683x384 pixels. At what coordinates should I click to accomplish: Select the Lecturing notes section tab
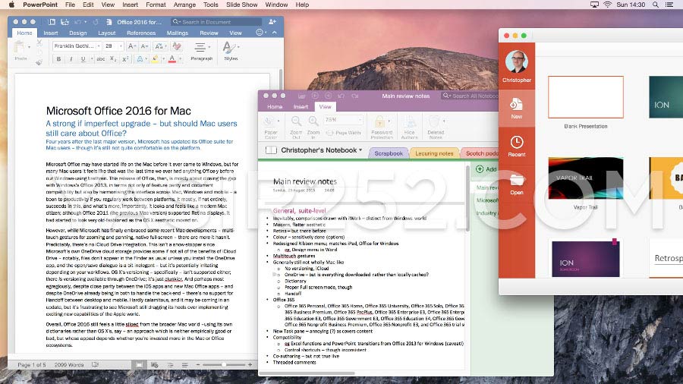(x=434, y=153)
